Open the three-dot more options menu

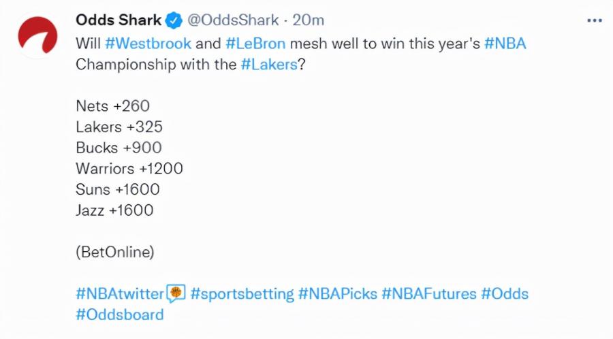point(595,20)
